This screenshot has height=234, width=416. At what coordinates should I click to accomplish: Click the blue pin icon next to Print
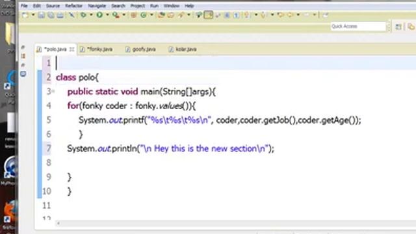pyautogui.click(x=71, y=15)
